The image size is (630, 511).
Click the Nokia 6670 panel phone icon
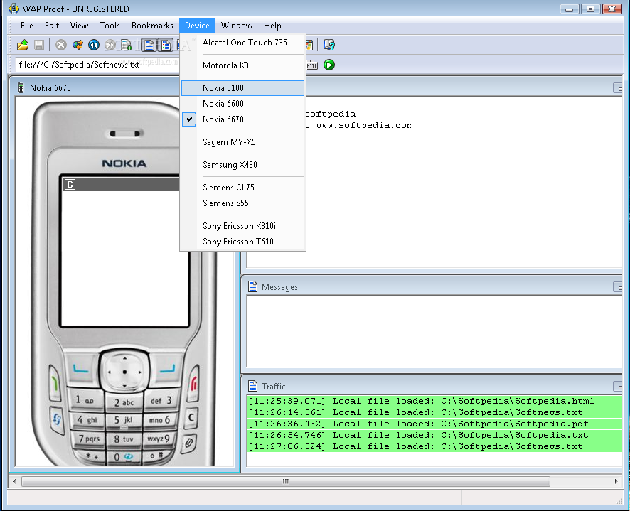[21, 87]
